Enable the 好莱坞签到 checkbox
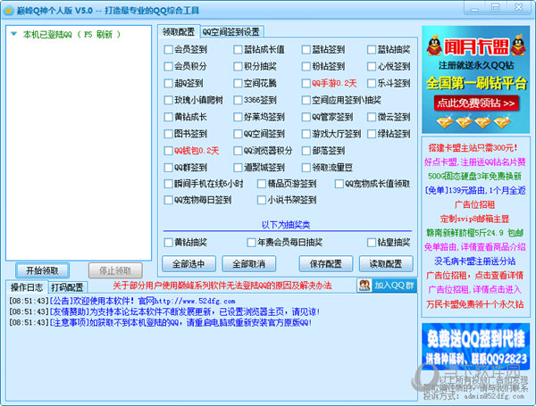 point(238,117)
